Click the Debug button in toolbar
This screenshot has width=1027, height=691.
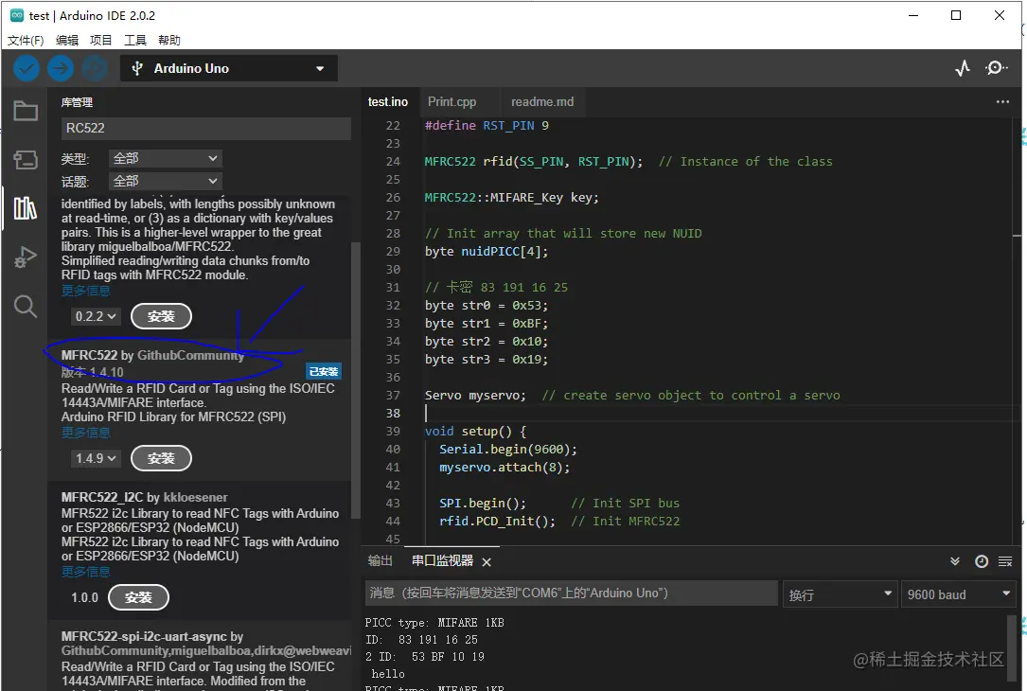[x=95, y=68]
